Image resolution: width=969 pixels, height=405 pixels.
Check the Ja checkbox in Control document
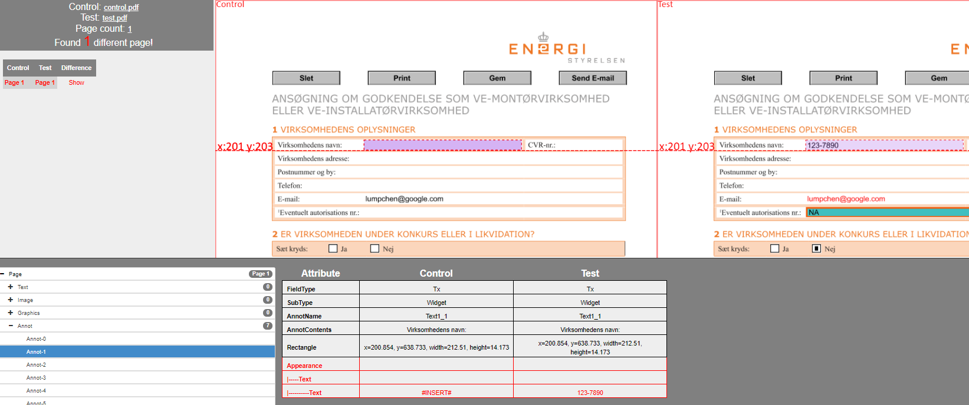pyautogui.click(x=333, y=248)
